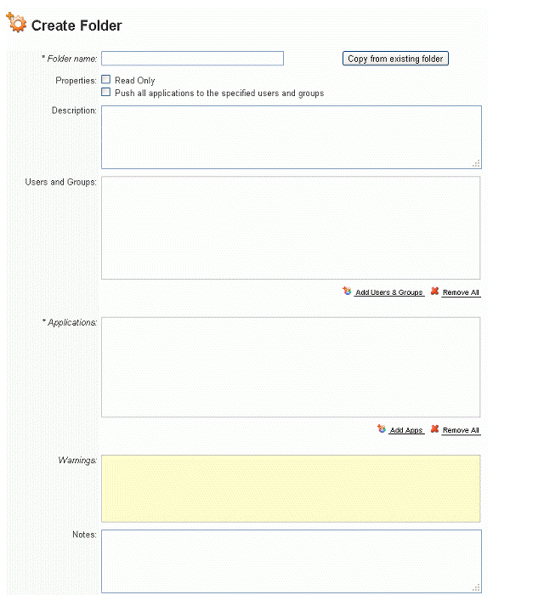Click the Add Apps icon
This screenshot has height=595, width=544.
point(382,428)
